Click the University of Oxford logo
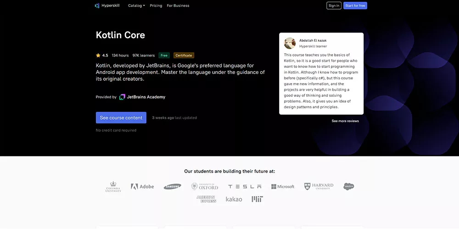459x229 pixels. point(205,186)
